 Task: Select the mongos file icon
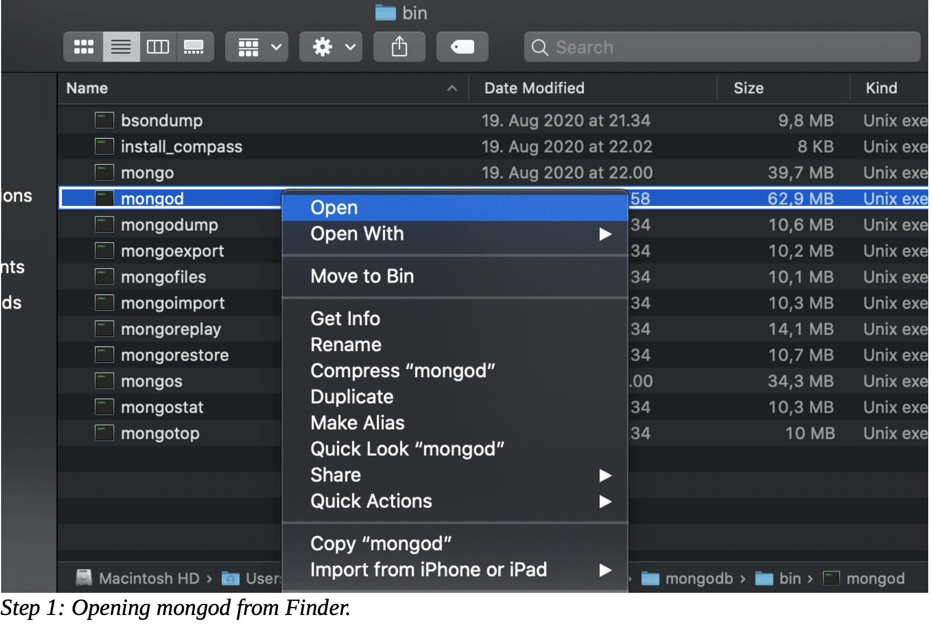click(104, 381)
